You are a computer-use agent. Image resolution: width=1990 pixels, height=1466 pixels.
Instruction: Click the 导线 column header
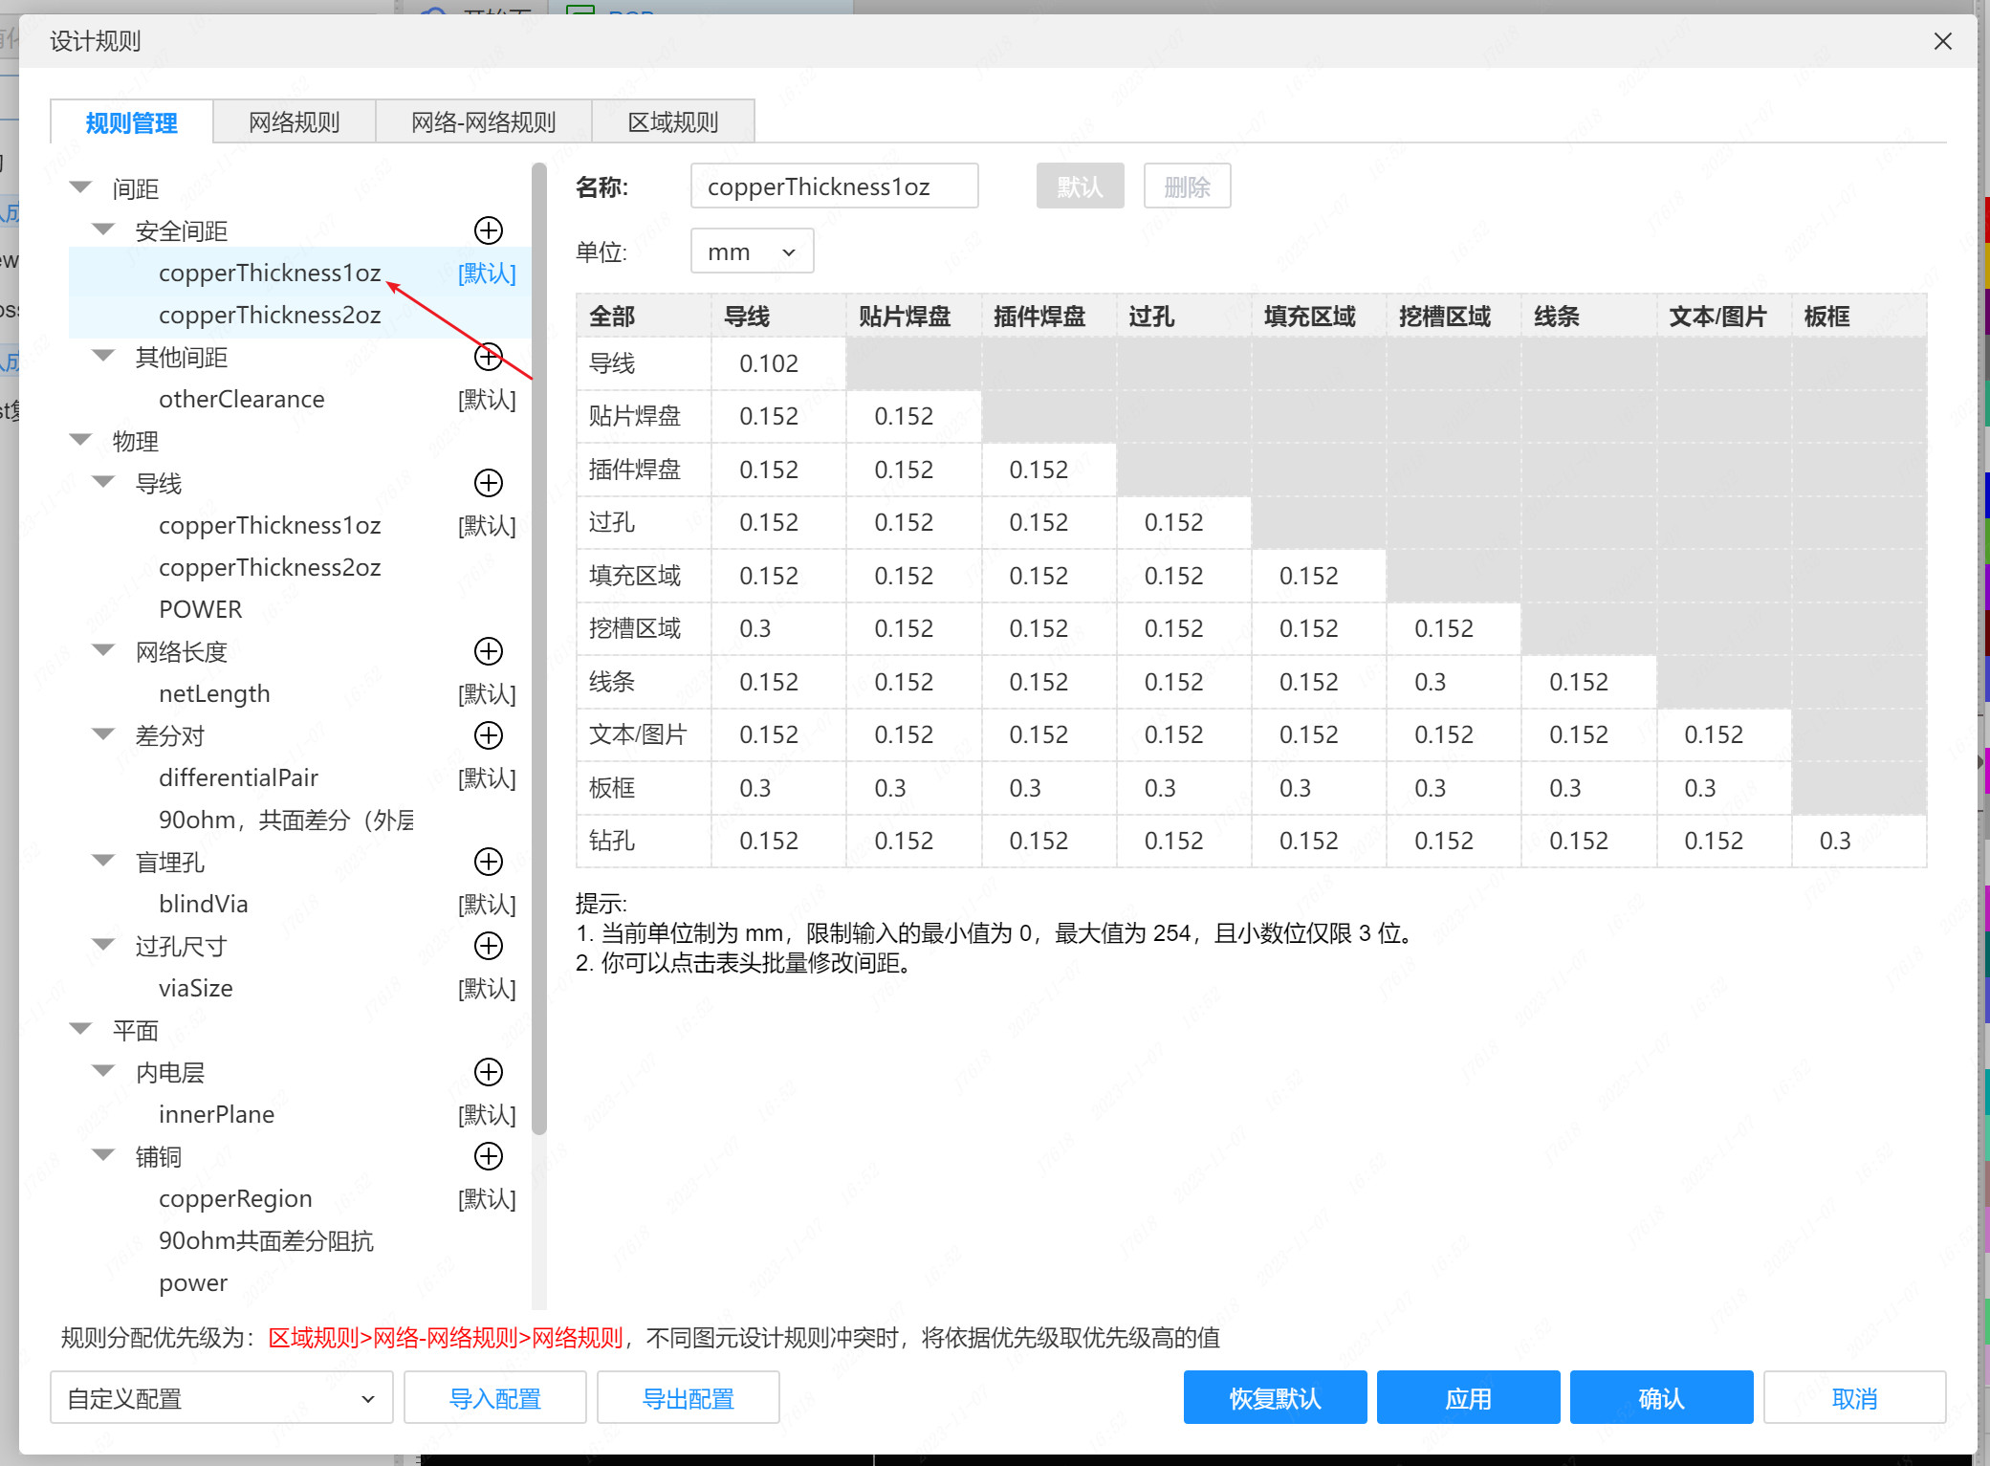pos(778,316)
